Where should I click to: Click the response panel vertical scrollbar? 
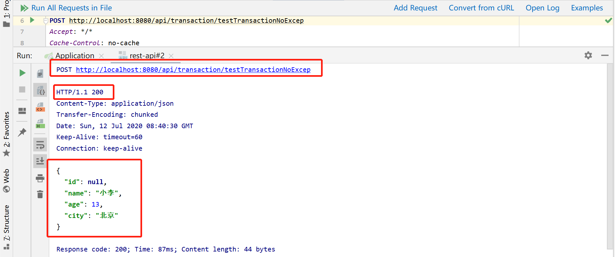(610, 156)
